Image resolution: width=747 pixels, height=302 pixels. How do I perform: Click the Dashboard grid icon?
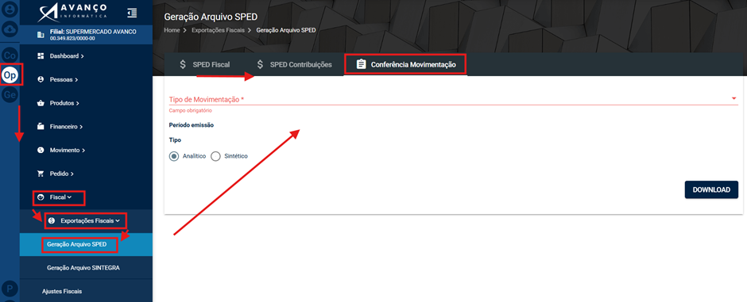[x=41, y=56]
